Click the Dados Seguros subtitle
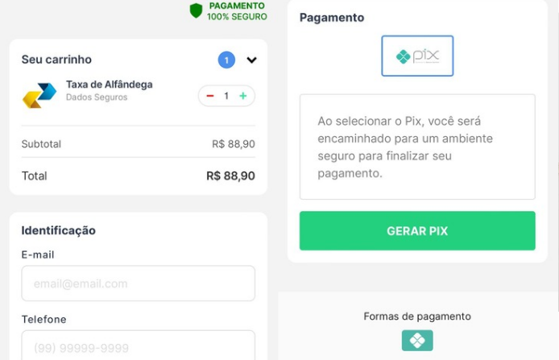 click(x=97, y=97)
